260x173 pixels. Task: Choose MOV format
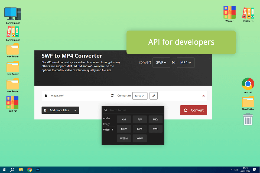[x=124, y=129]
